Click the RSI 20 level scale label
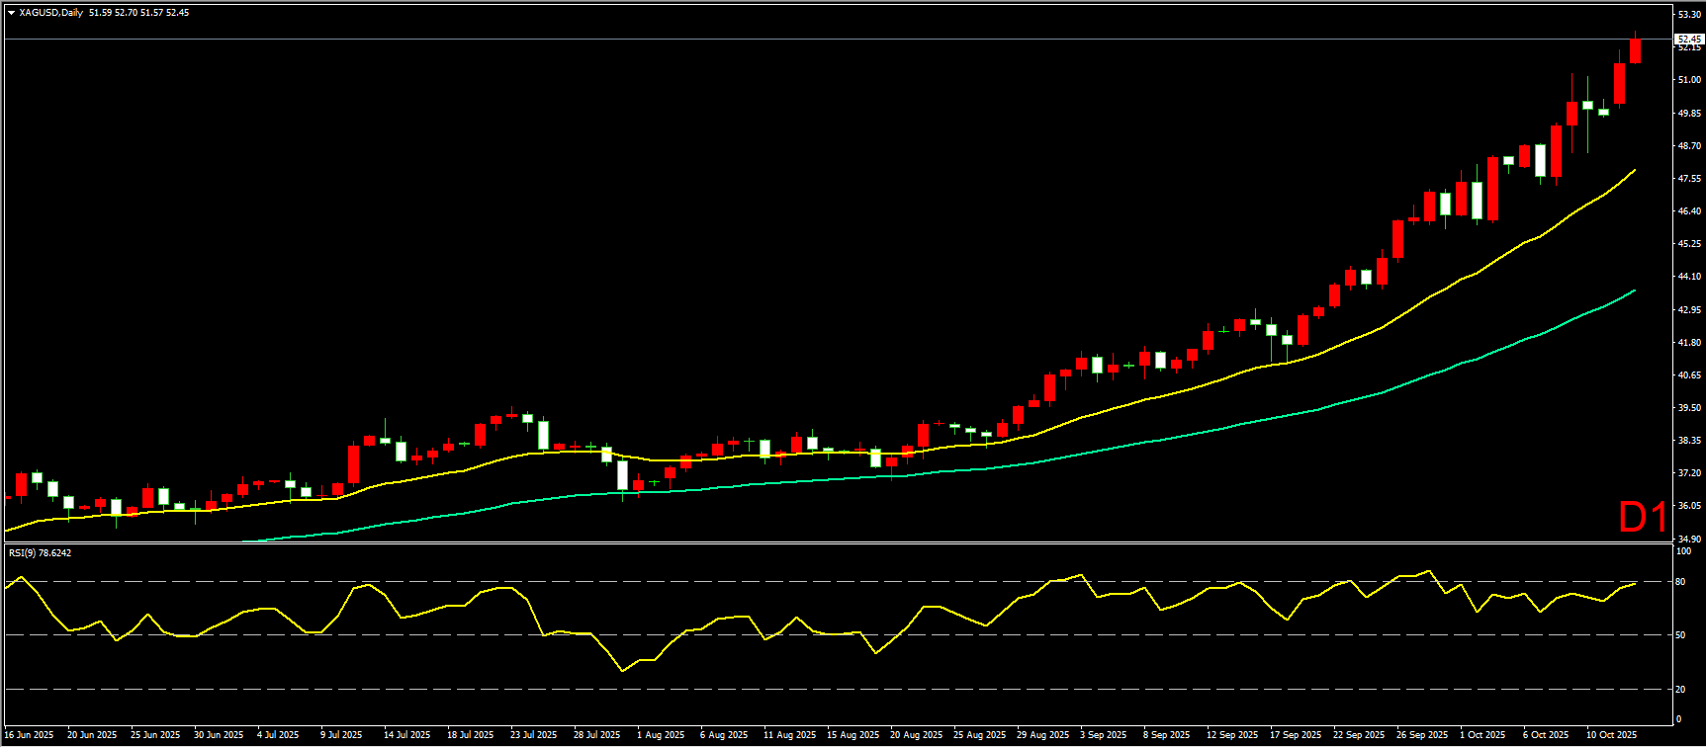This screenshot has height=748, width=1706. pos(1681,690)
